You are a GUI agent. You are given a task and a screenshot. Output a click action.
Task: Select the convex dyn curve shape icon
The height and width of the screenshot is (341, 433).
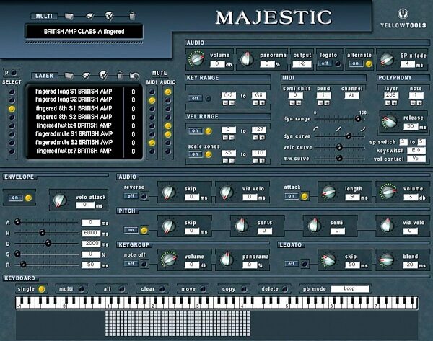(362, 128)
